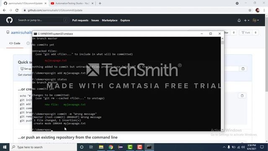Open Marketplace in GitHub header
The height and width of the screenshot is (151, 268).
[x=110, y=21]
